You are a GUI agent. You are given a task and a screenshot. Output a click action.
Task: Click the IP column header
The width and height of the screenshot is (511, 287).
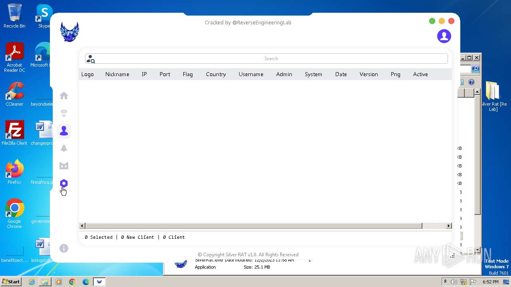[144, 74]
